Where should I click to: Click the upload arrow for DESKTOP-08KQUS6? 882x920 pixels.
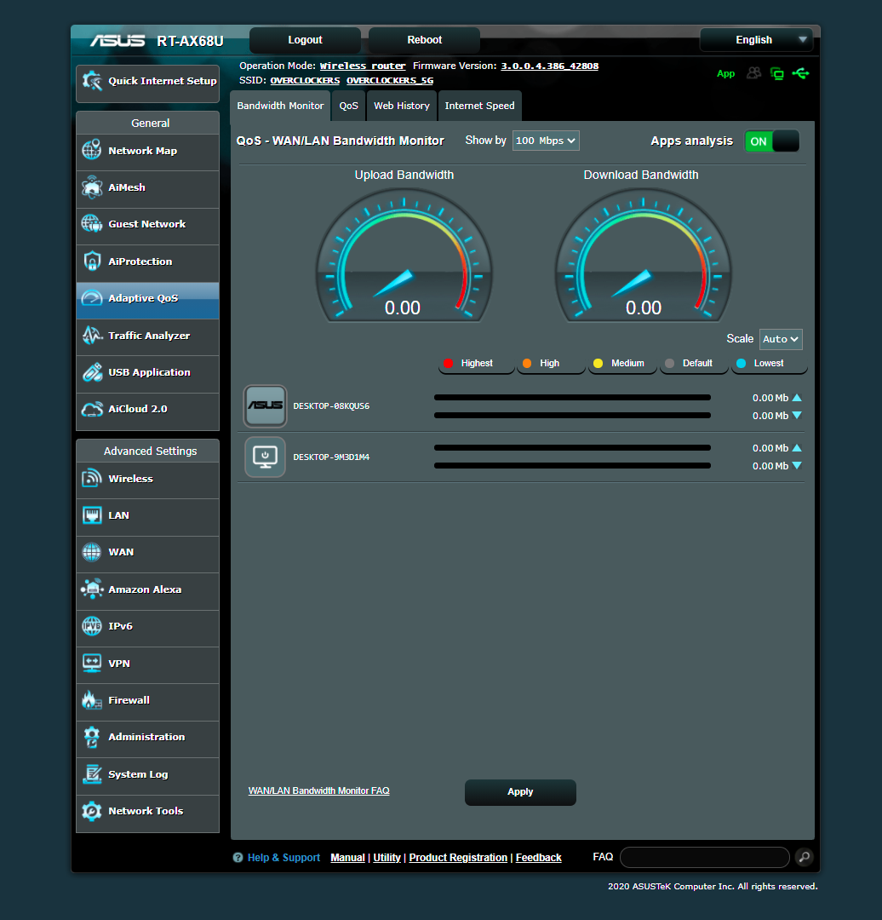pyautogui.click(x=795, y=397)
